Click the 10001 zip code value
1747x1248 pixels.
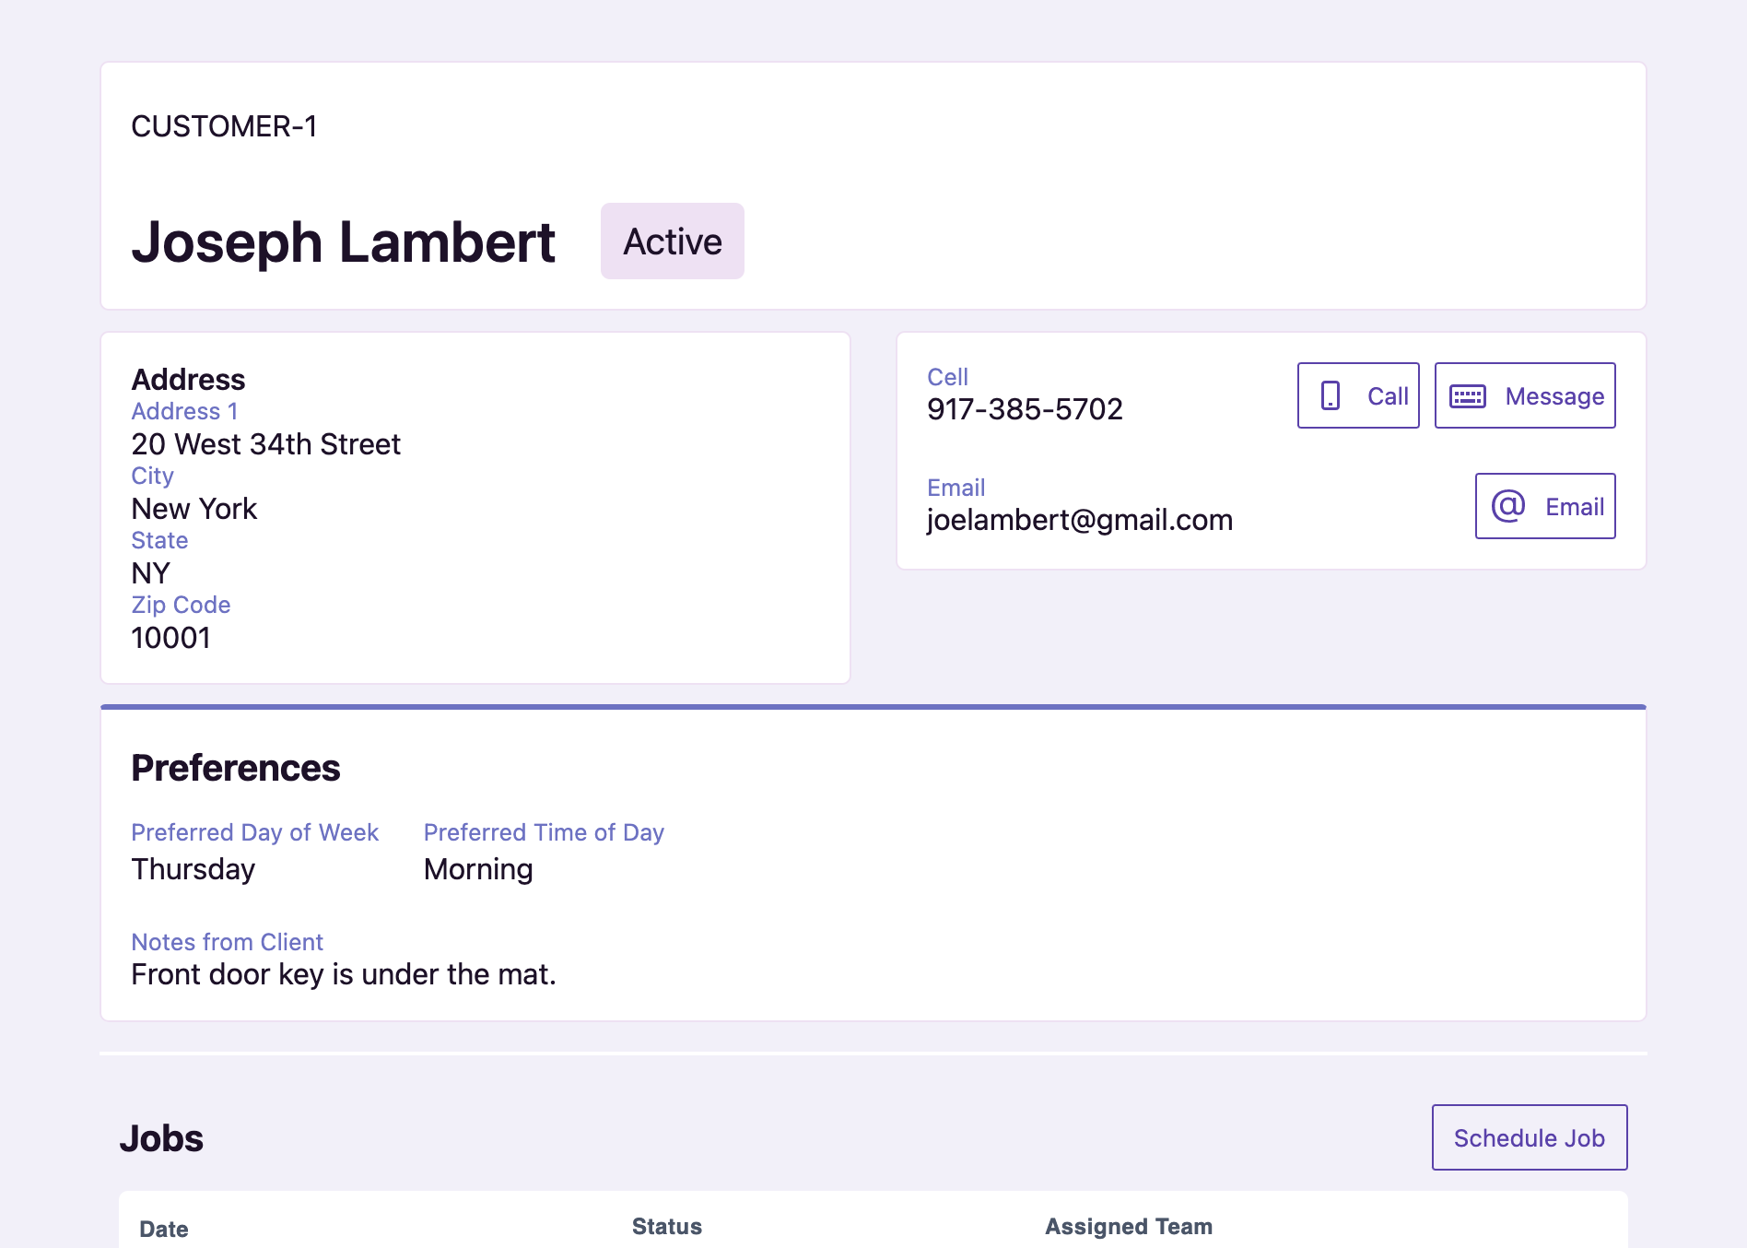170,638
